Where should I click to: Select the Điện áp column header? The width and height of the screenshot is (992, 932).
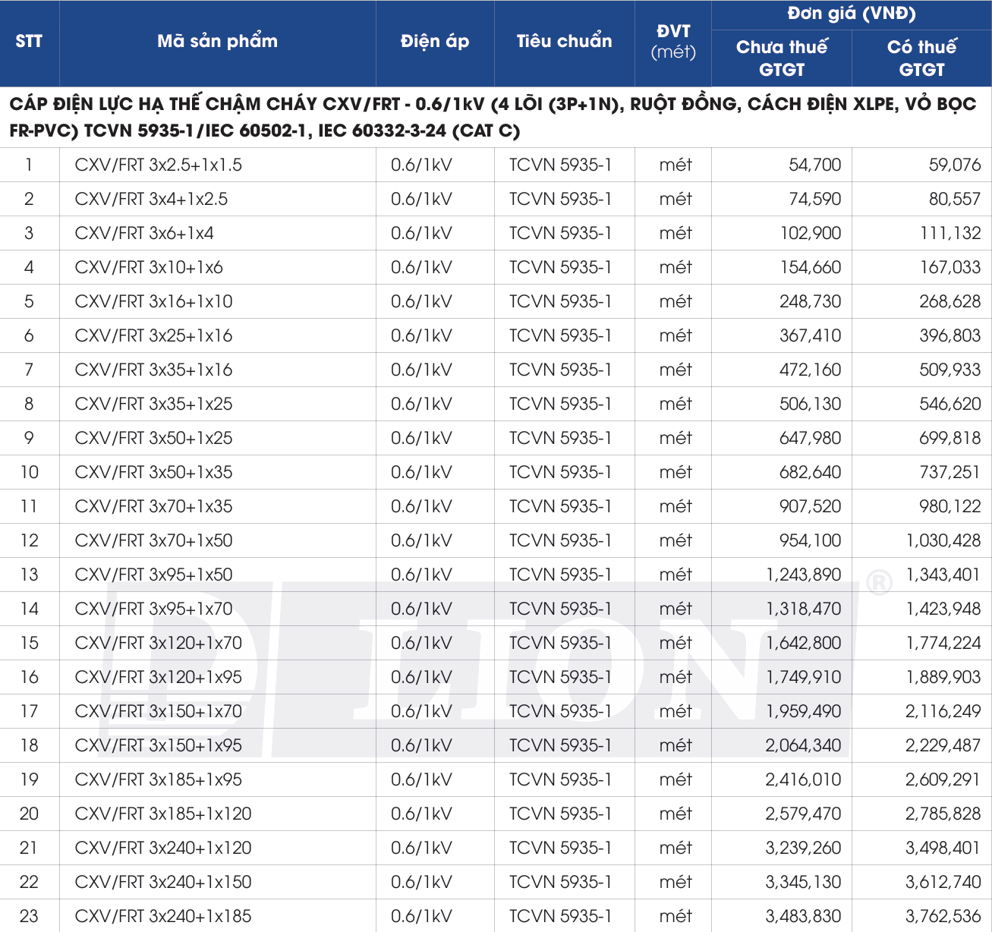click(x=435, y=42)
